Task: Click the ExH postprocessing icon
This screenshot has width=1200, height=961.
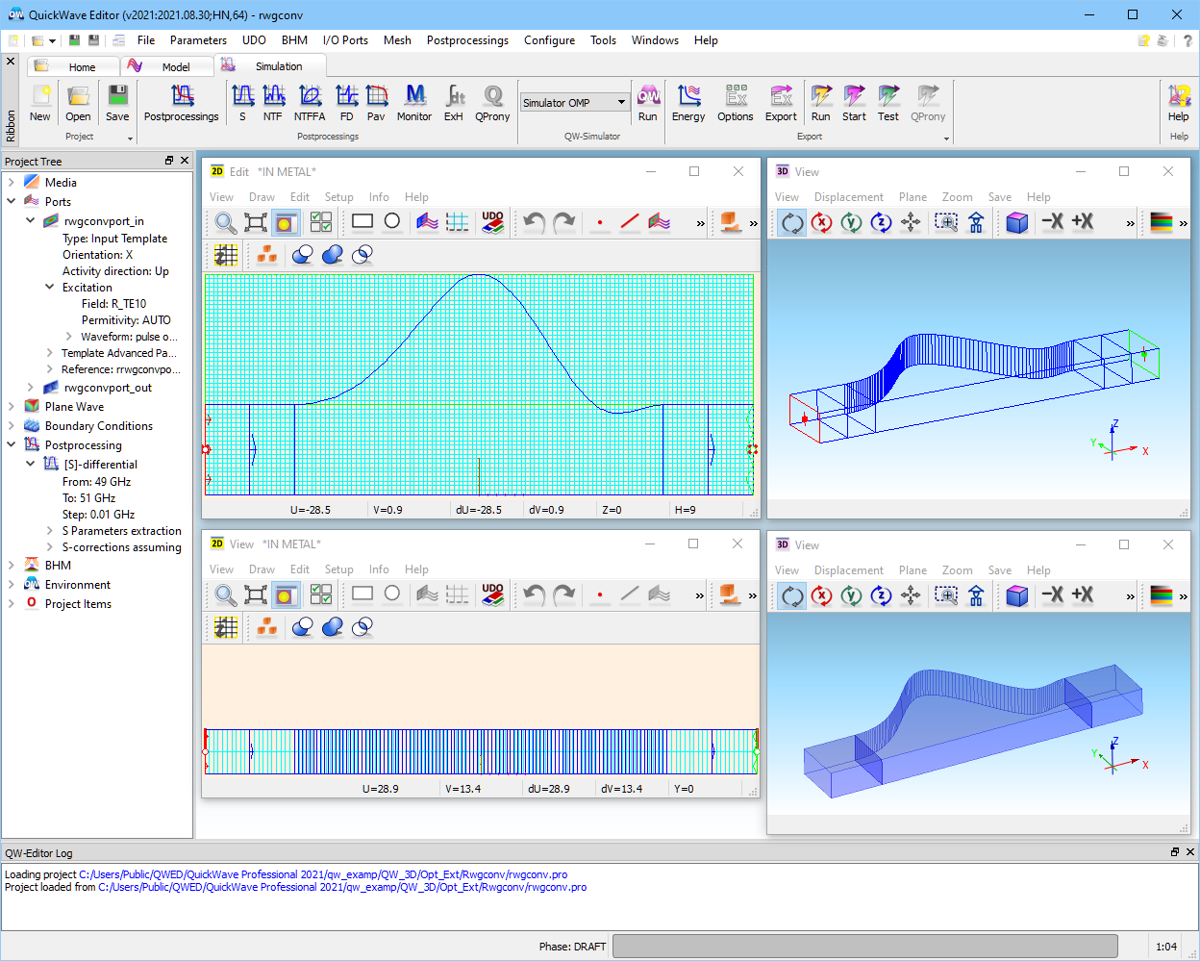Action: (454, 102)
